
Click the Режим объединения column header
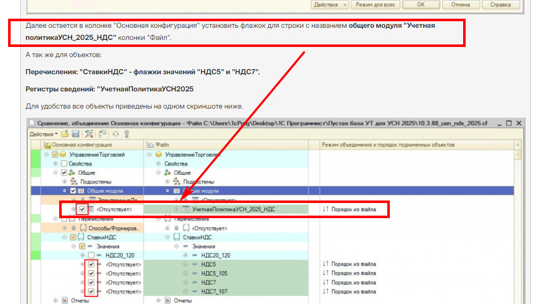pos(416,145)
